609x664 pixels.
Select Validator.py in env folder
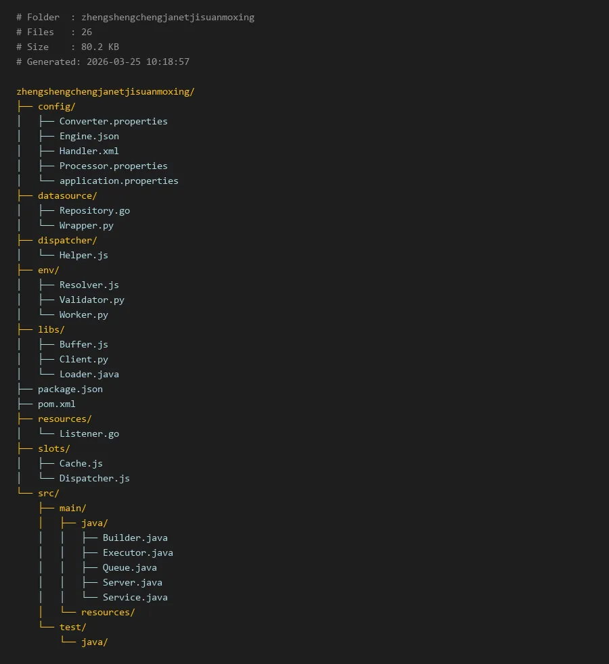pos(91,300)
